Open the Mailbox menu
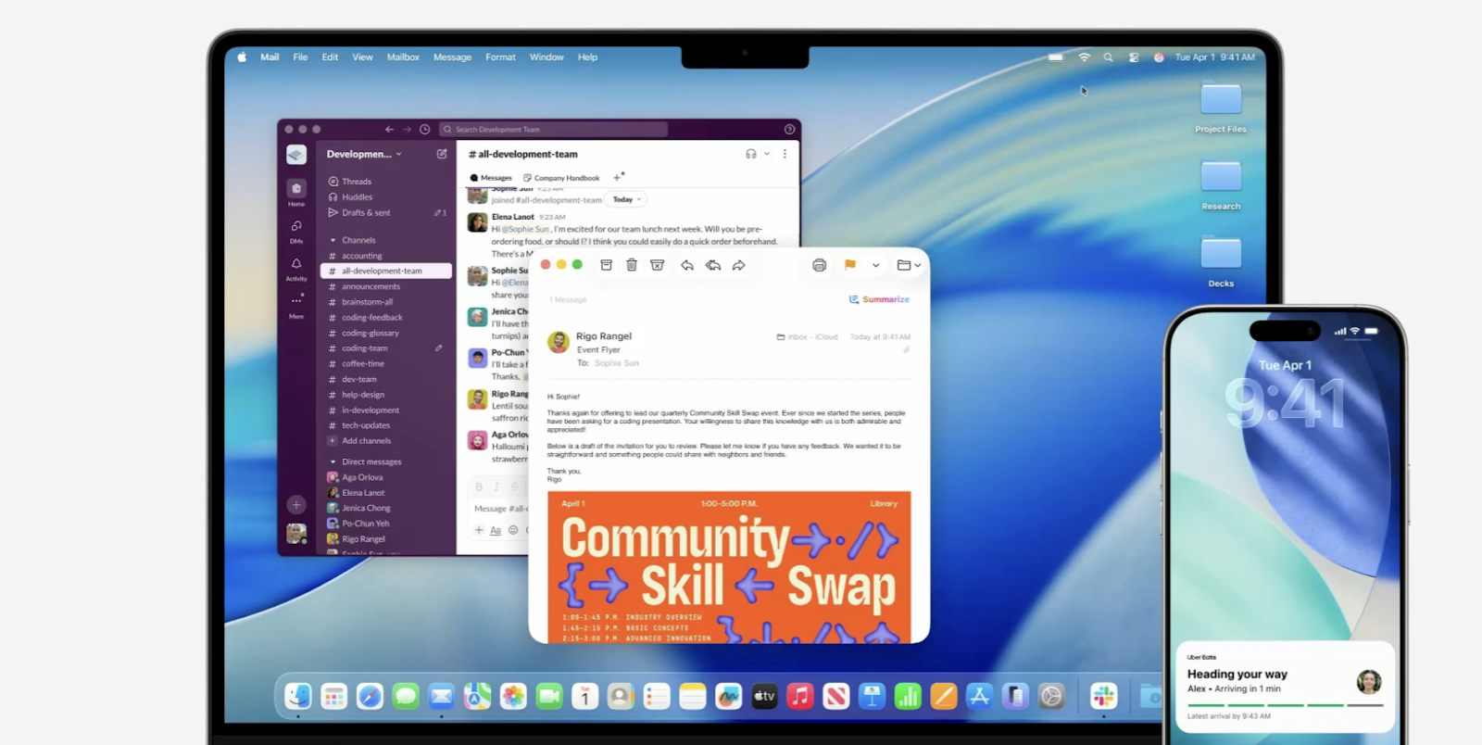1482x745 pixels. (x=403, y=57)
